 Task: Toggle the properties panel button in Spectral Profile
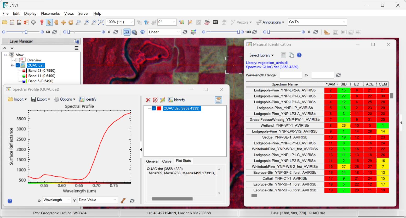tap(218, 100)
